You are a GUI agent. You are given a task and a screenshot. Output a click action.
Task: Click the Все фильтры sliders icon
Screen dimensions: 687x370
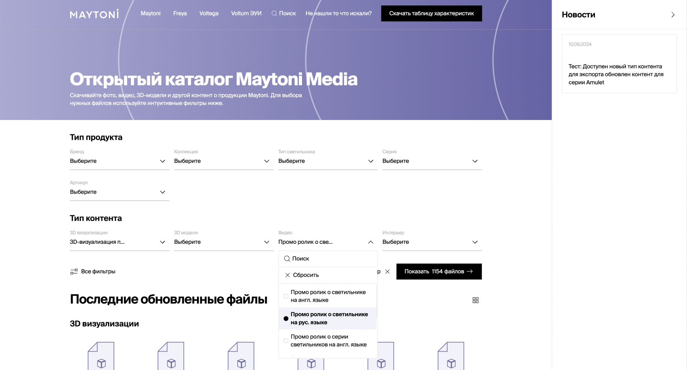74,272
